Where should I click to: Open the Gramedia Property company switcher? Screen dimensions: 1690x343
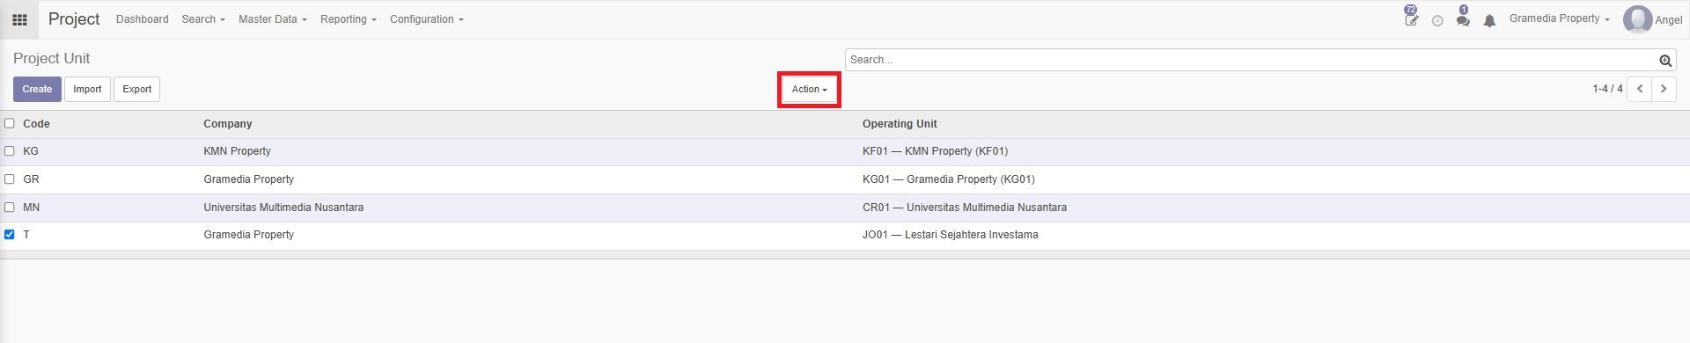pos(1559,18)
